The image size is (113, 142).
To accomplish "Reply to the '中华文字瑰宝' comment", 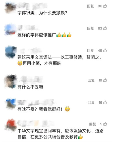I will tap(92, 124).
